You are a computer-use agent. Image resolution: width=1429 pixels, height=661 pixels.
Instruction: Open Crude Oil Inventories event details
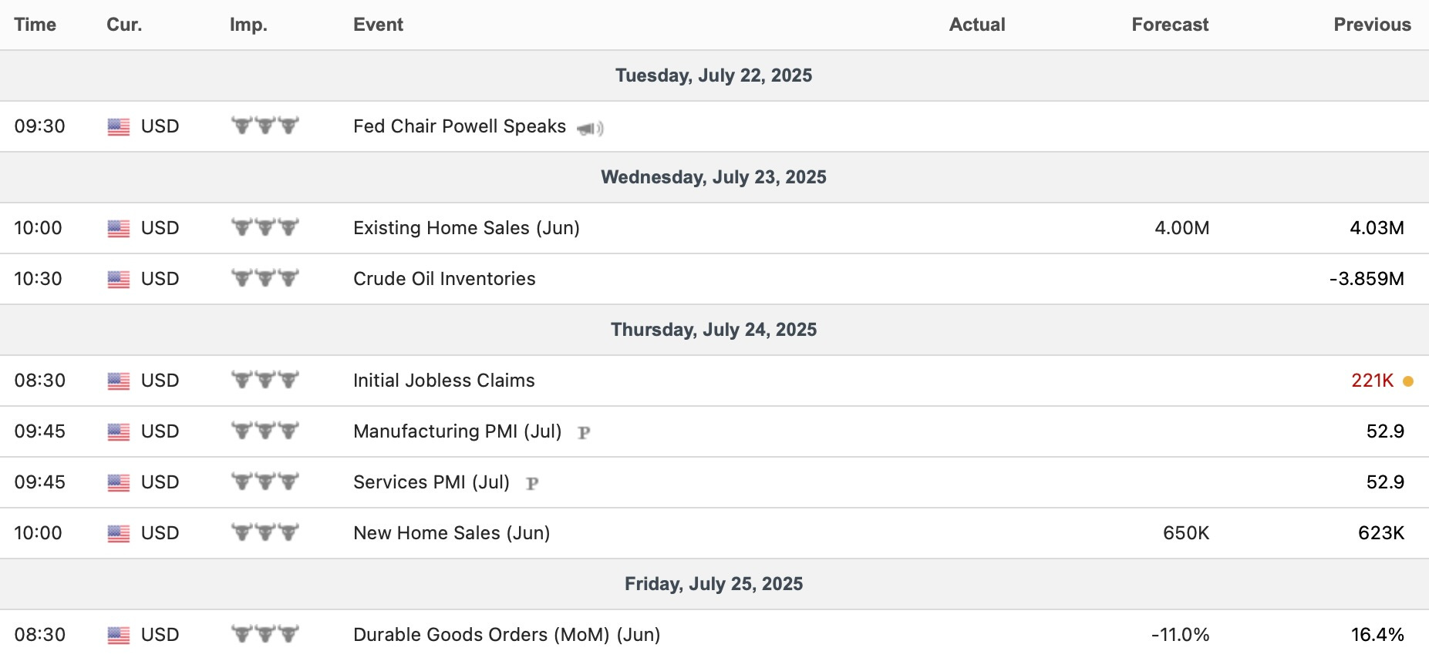(444, 279)
